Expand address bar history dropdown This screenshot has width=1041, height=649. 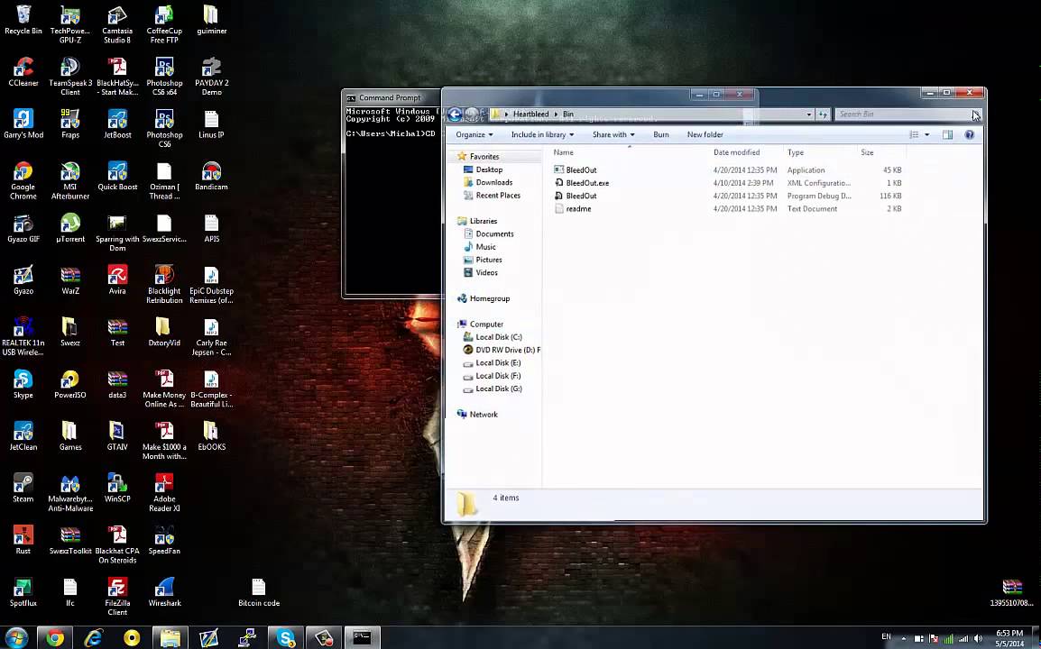tap(808, 114)
